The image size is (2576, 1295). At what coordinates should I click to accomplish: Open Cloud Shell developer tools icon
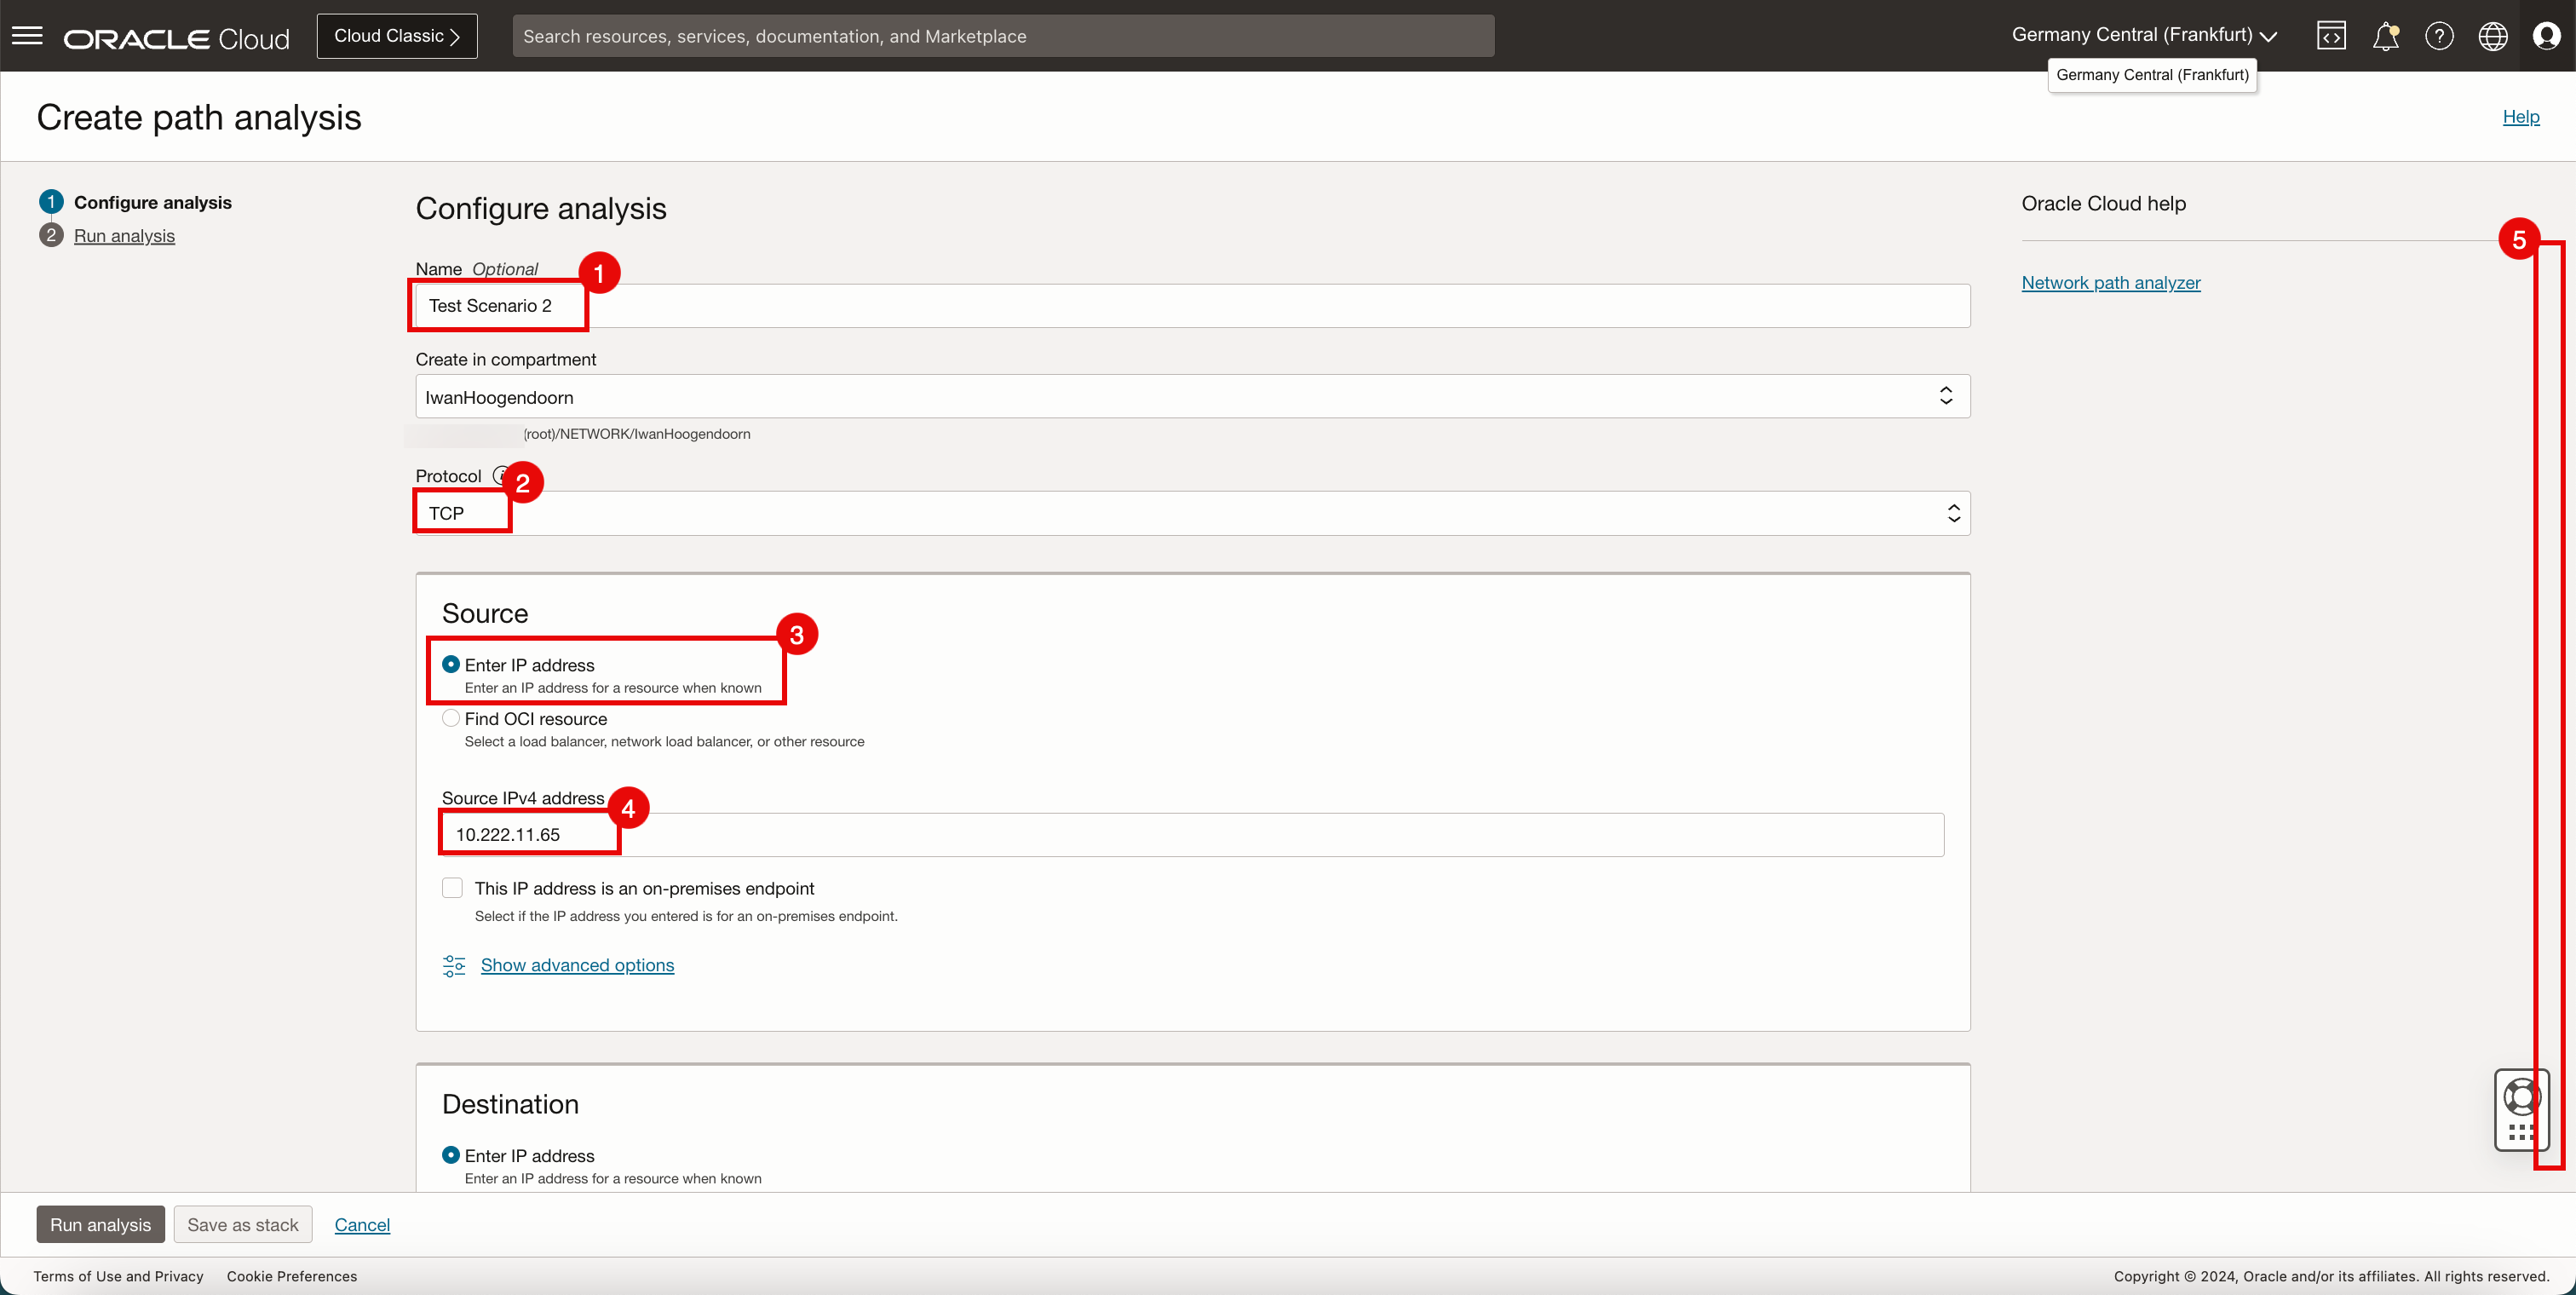[2331, 36]
